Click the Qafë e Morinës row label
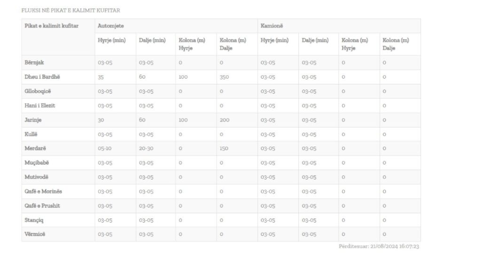The image size is (478, 264). (43, 191)
